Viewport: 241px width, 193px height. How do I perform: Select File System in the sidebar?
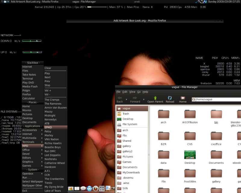pos(132,124)
